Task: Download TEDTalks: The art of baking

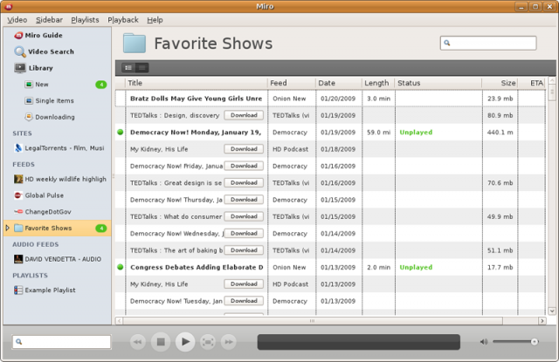Action: click(x=244, y=250)
